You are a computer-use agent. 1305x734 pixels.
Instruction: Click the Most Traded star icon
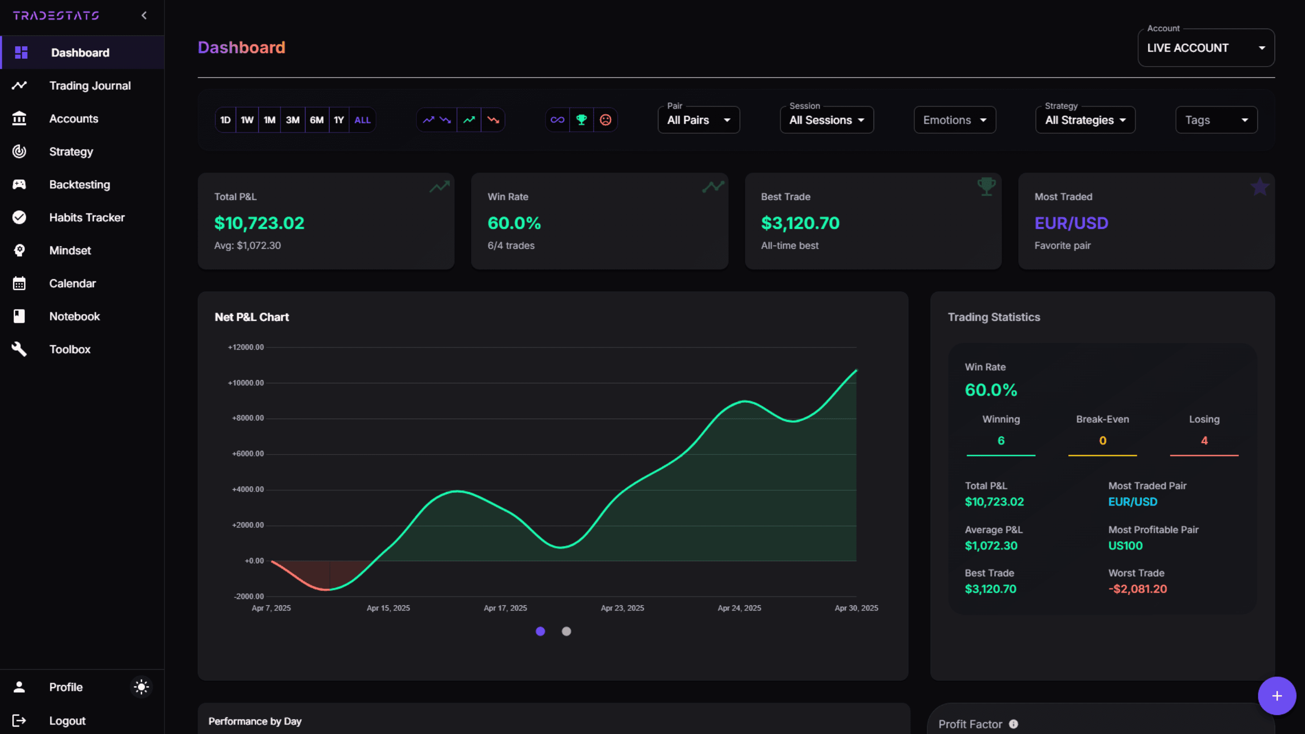coord(1260,187)
